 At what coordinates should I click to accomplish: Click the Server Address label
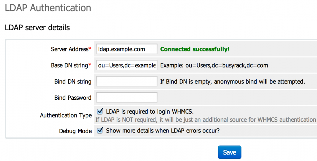pyautogui.click(x=71, y=49)
